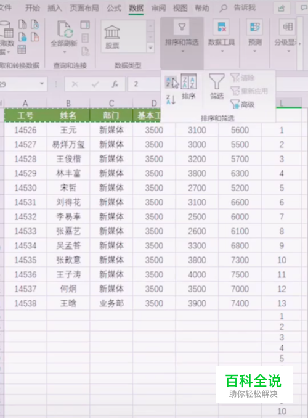Click cell with value 6800
Screen dimensions: 308x418
[x=240, y=245]
